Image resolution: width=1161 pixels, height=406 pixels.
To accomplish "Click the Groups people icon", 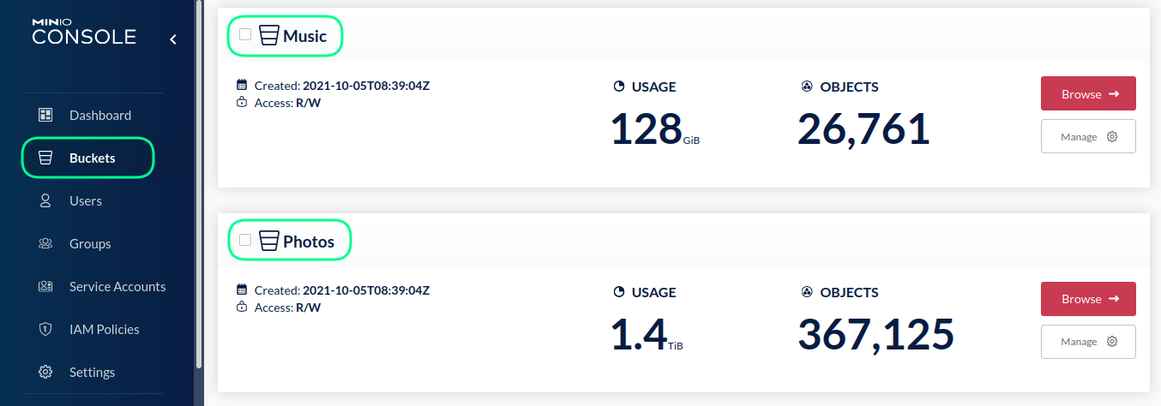I will tap(46, 243).
